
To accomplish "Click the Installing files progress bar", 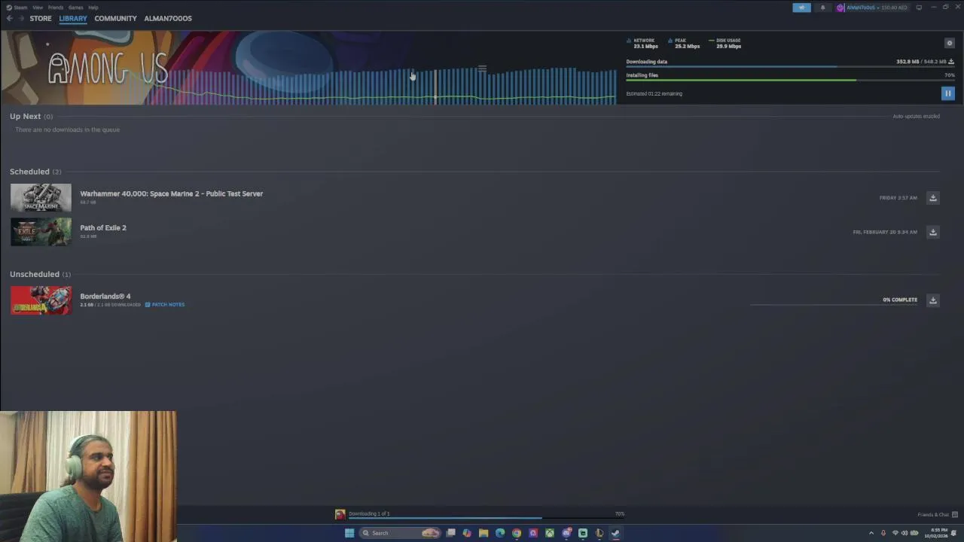I will pos(790,81).
